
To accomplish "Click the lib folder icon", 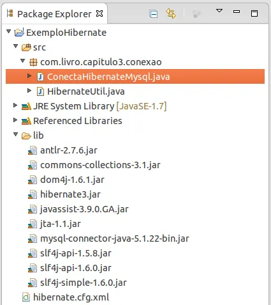I will point(26,136).
